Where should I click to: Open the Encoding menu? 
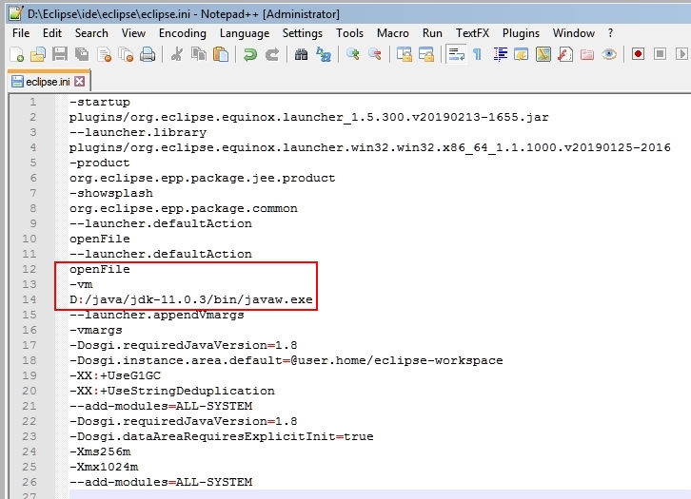click(x=183, y=33)
